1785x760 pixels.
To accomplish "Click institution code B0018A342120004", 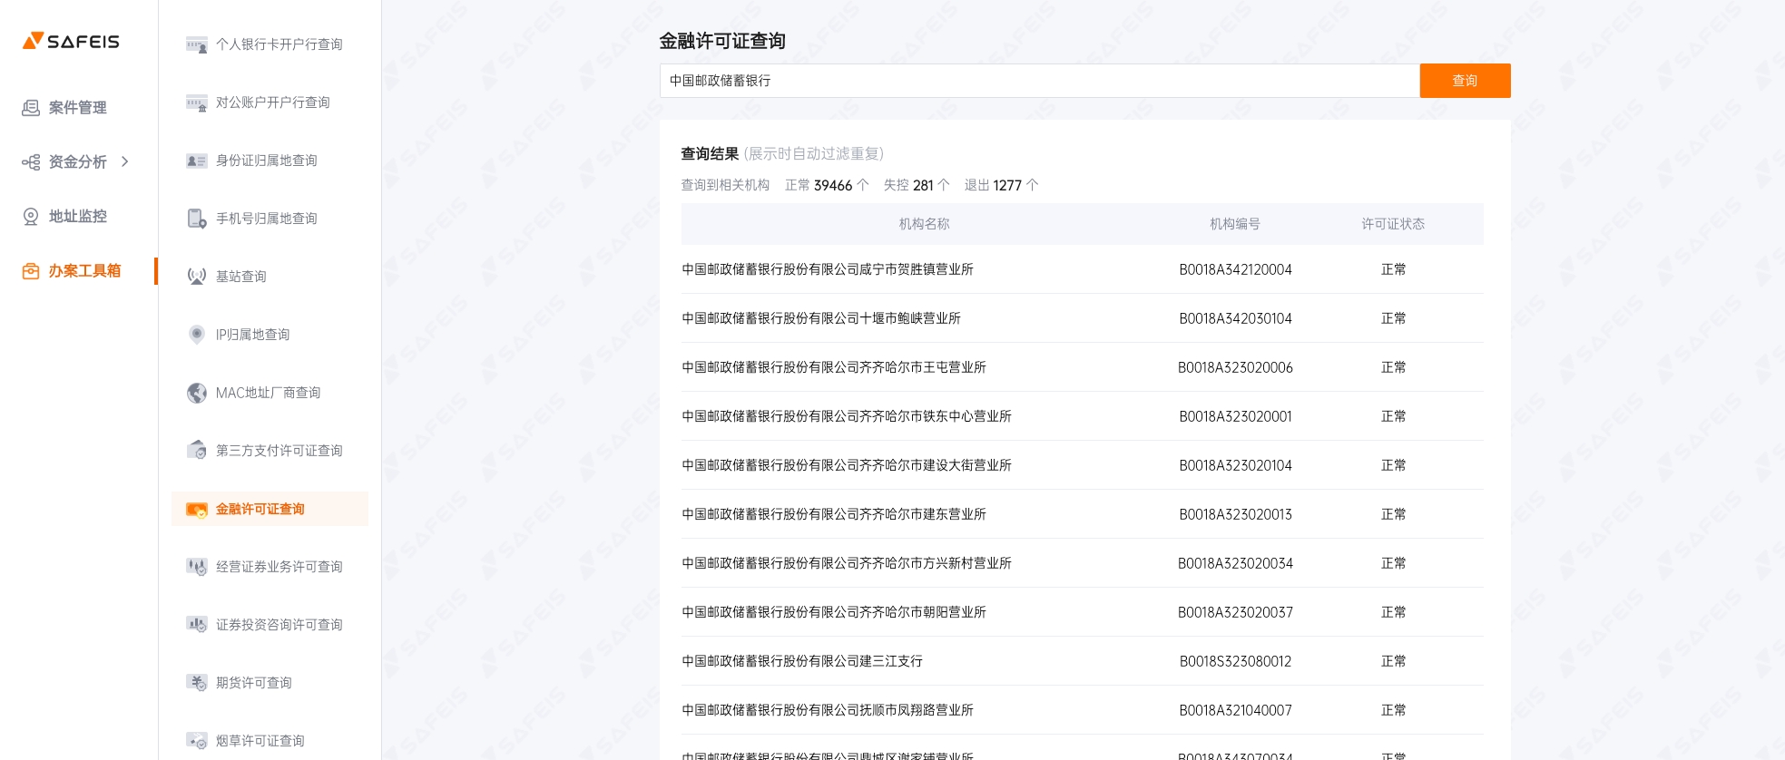I will (x=1235, y=269).
